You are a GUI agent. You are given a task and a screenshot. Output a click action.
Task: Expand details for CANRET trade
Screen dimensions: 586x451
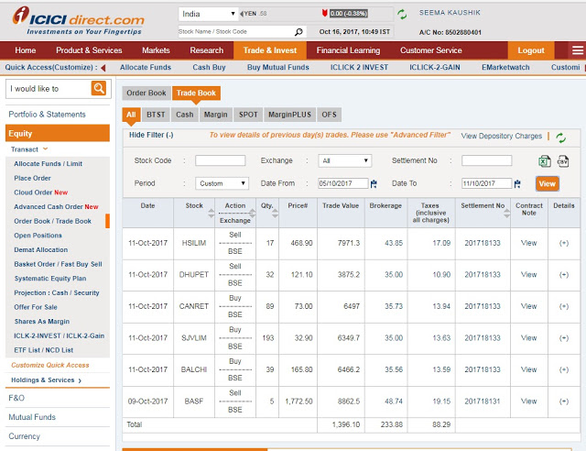[x=564, y=306]
